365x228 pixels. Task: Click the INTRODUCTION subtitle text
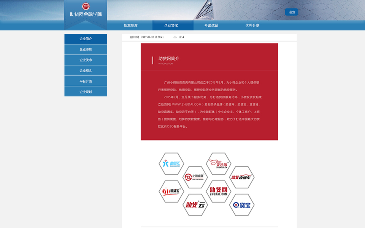(x=165, y=63)
